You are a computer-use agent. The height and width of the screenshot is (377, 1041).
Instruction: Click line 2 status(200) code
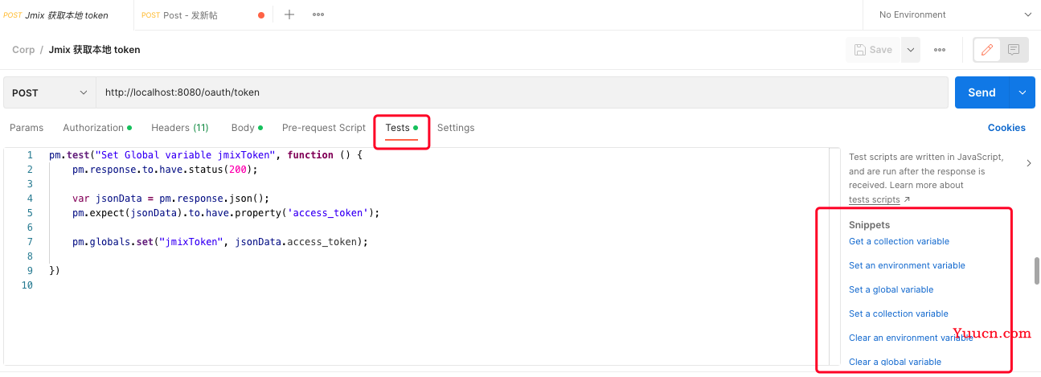(165, 170)
